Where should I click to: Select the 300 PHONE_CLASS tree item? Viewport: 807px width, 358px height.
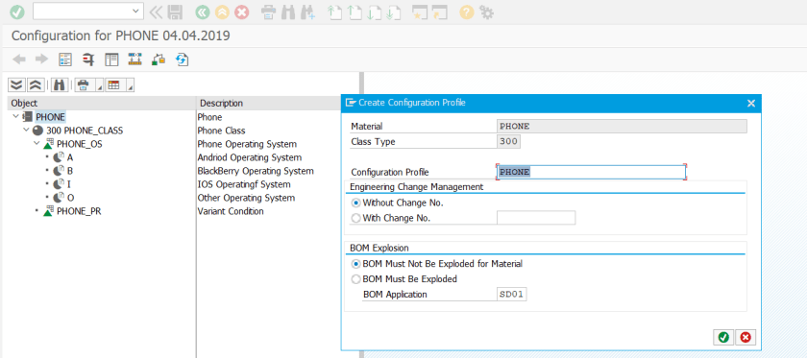coord(85,131)
